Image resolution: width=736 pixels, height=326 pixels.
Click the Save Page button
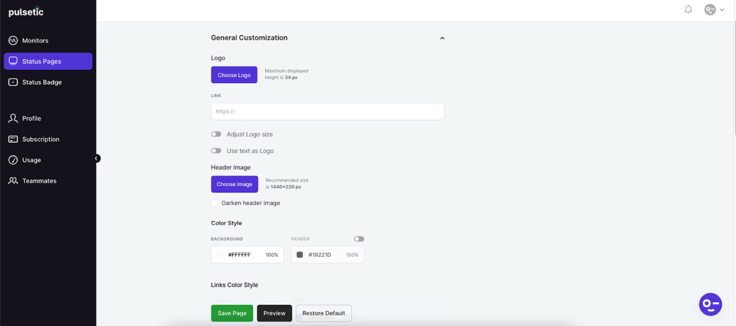click(232, 313)
